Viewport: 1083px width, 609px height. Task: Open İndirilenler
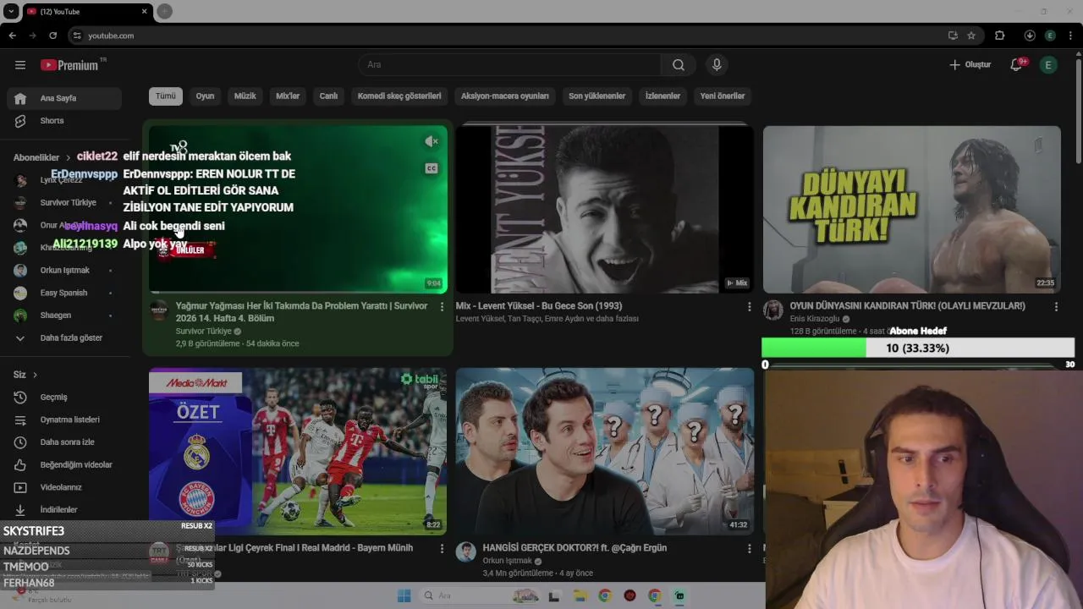64,510
